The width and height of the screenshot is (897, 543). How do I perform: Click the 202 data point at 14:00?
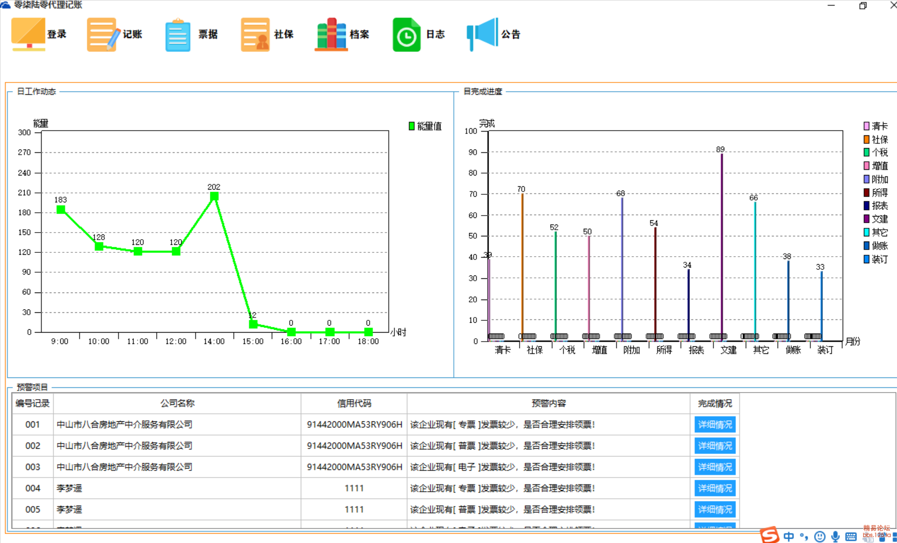(214, 196)
